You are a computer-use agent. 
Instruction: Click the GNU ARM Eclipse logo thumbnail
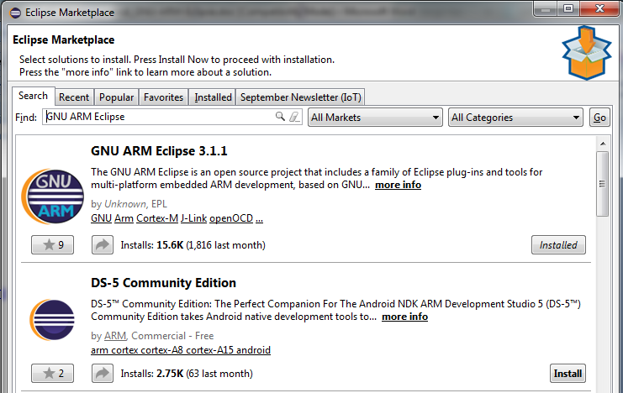coord(52,196)
